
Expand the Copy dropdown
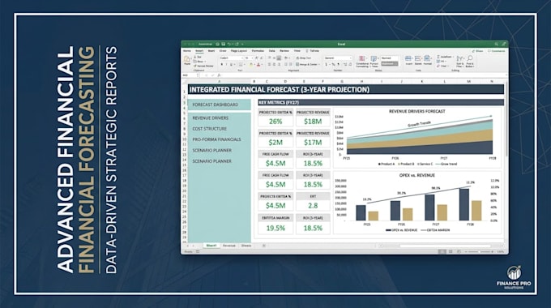click(x=205, y=62)
